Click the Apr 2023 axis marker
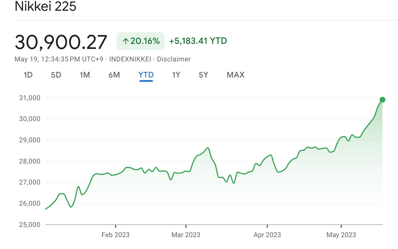This screenshot has width=398, height=249. pos(267,235)
